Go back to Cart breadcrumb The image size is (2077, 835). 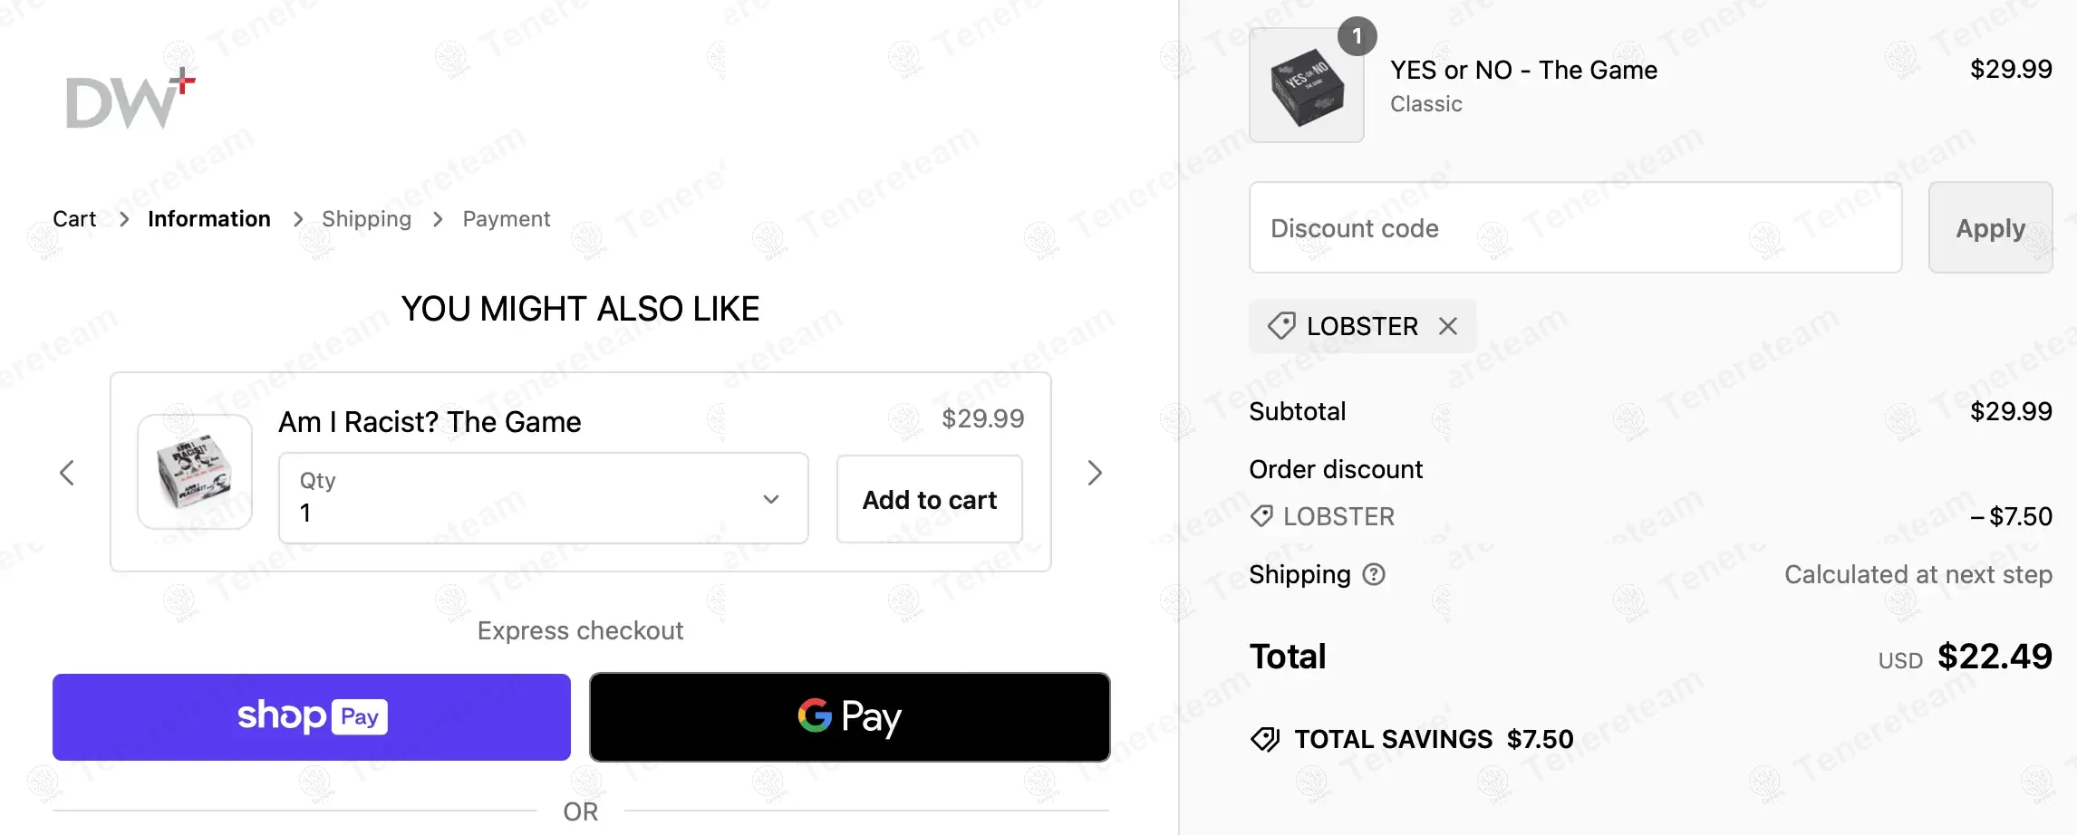pyautogui.click(x=74, y=219)
